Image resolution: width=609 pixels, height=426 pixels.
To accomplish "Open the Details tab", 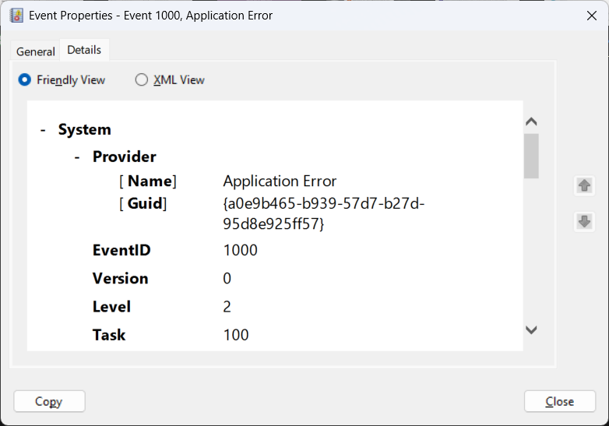I will pos(84,50).
